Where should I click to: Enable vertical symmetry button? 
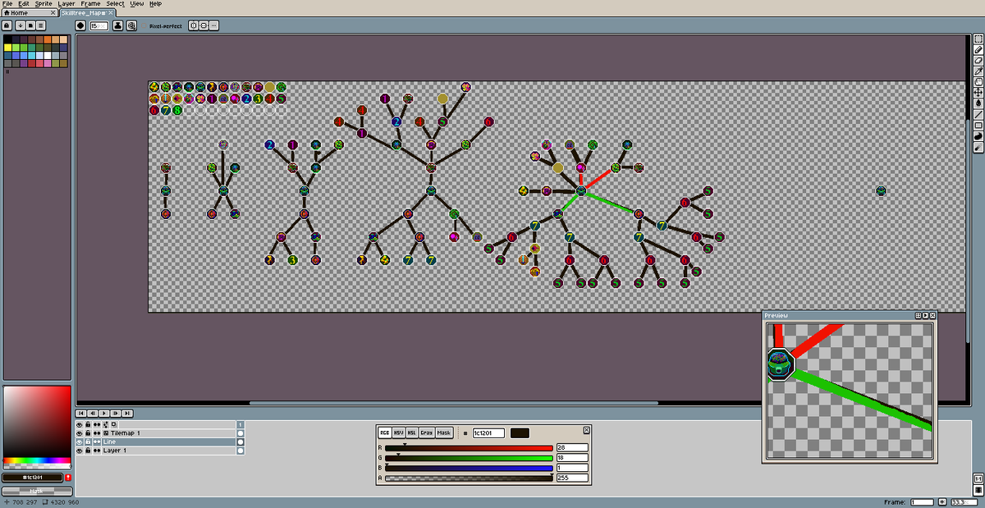204,25
